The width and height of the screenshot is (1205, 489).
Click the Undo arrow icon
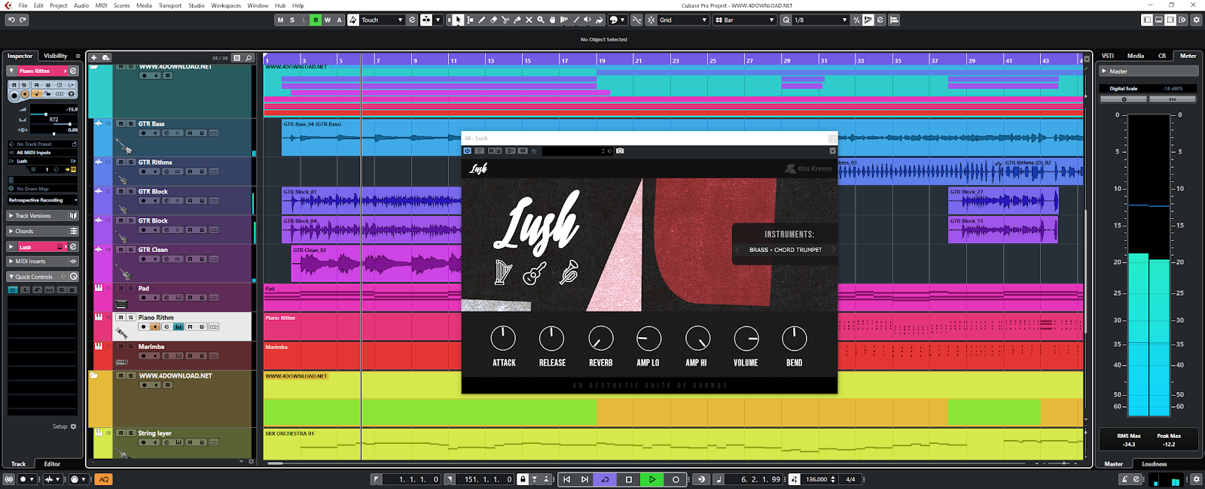11,20
